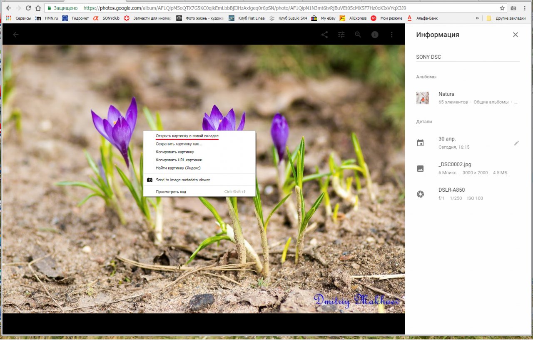The height and width of the screenshot is (340, 533).
Task: Open the Гидромет bookmark
Action: click(x=76, y=18)
